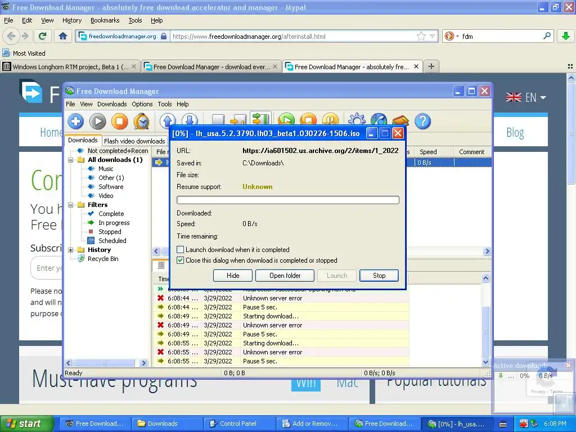Click the green traffic mode toolbar icon
This screenshot has width=576, height=432.
261,119
